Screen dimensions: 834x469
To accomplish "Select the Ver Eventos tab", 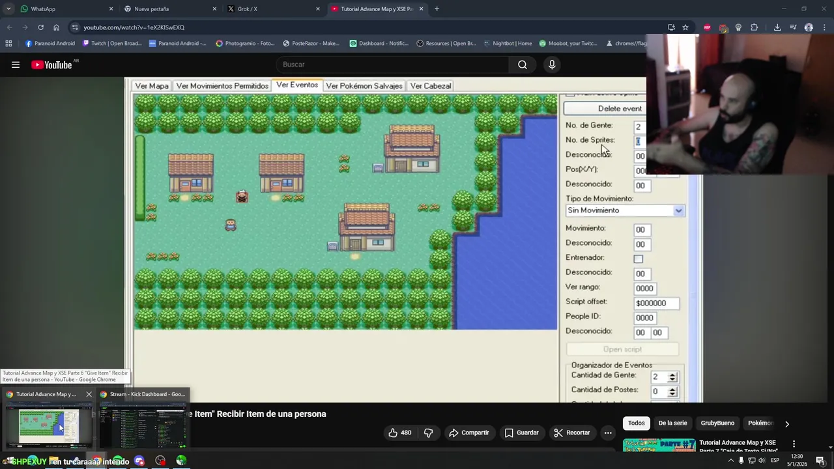I will tap(297, 85).
